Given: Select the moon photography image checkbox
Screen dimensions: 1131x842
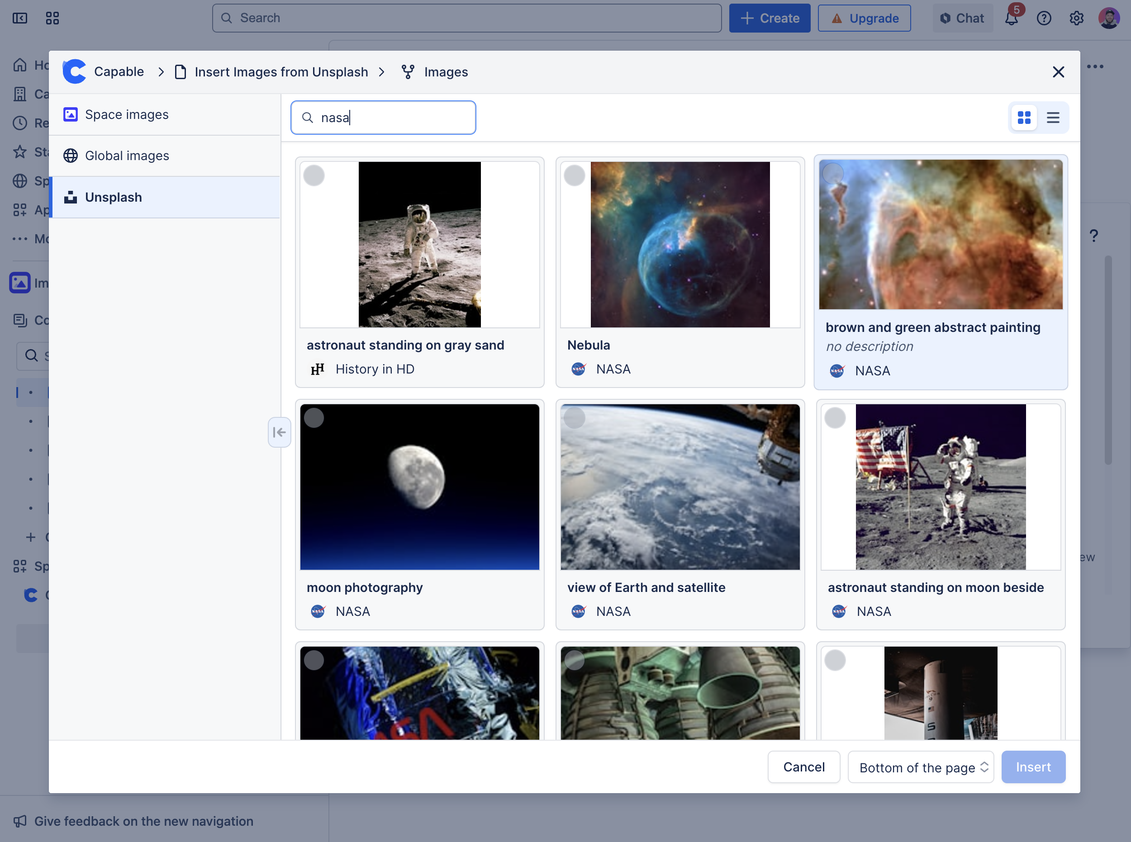Looking at the screenshot, I should click(x=314, y=418).
